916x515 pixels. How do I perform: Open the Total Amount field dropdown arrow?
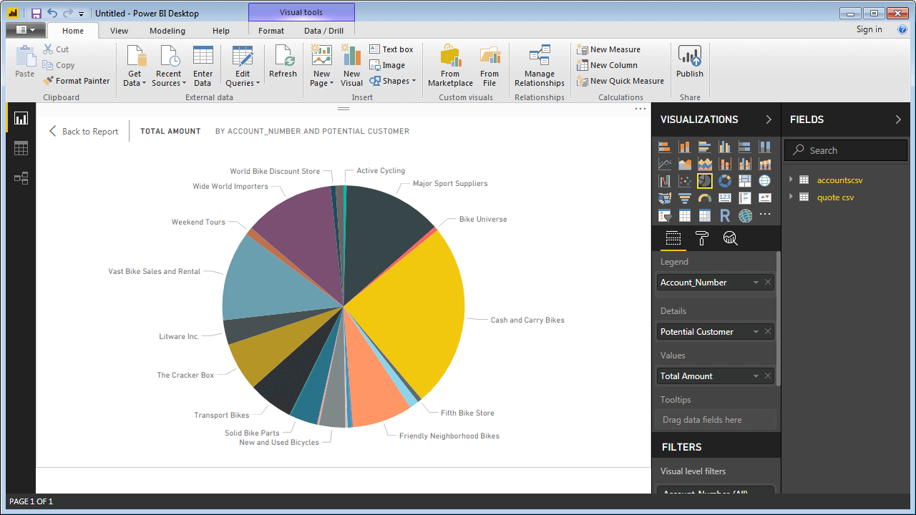[x=756, y=376]
